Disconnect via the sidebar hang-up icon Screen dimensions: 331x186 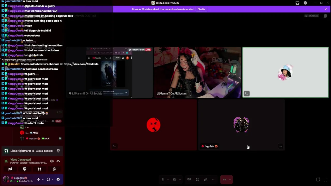[58, 161]
